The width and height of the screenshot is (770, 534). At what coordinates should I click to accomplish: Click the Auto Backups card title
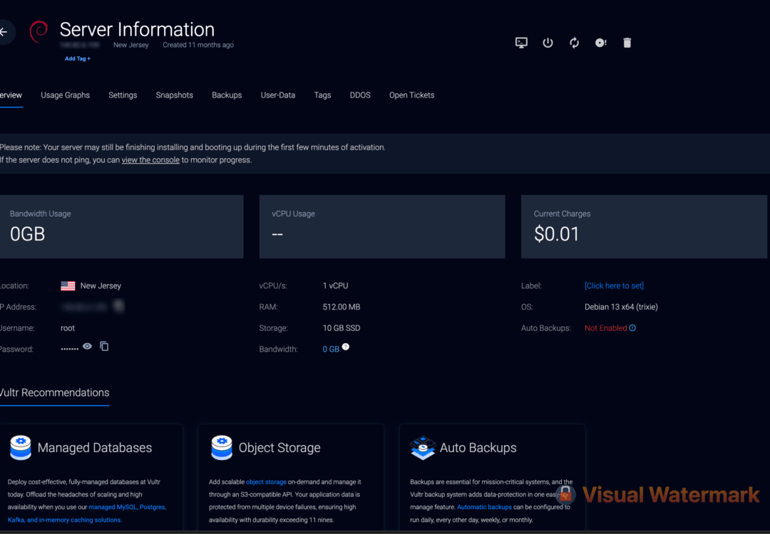[x=478, y=448]
